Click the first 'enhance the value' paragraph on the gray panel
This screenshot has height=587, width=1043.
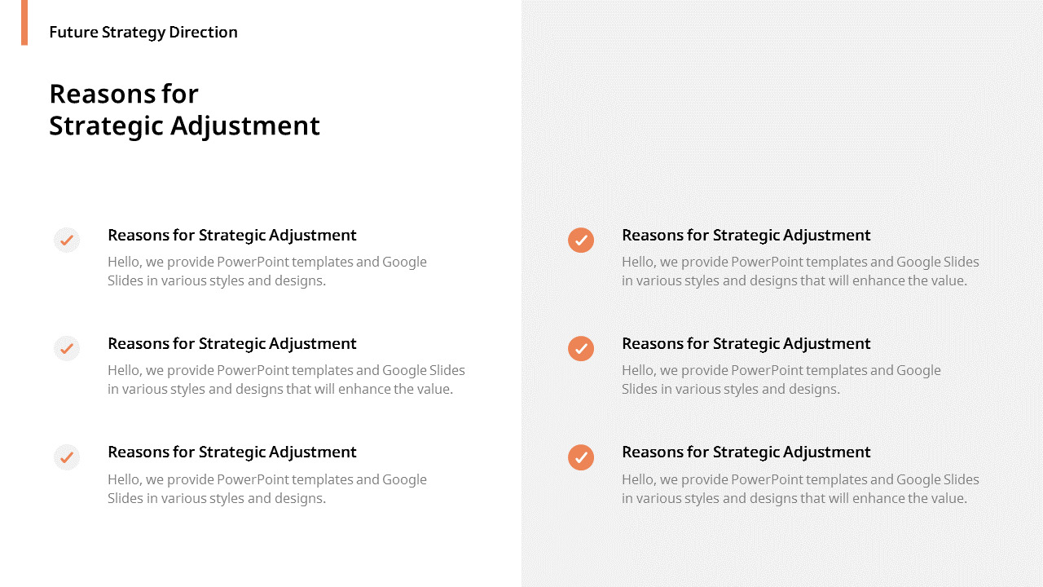coord(800,271)
